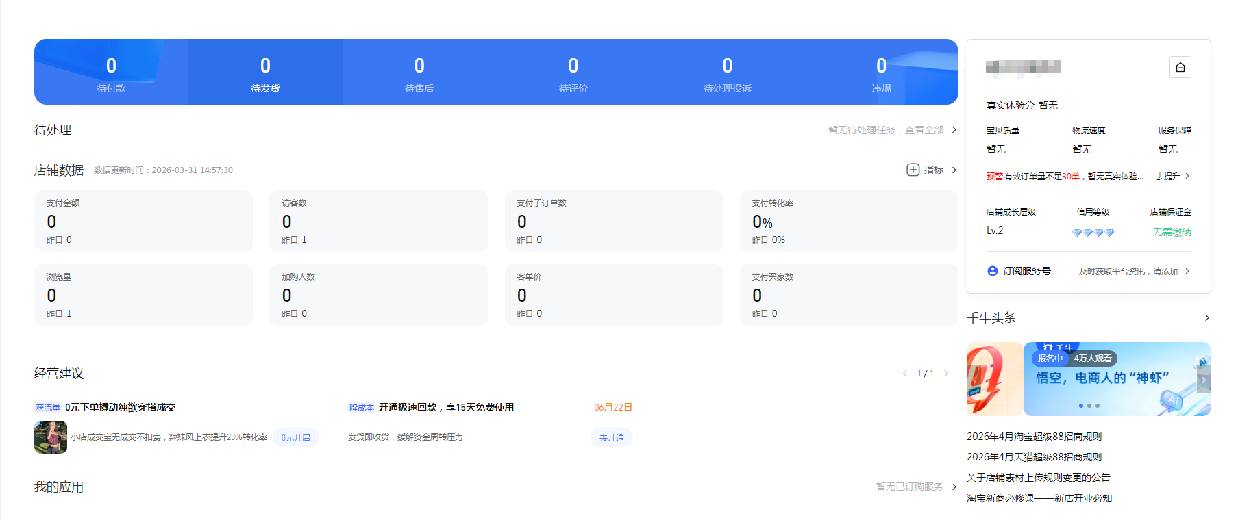Click the 0元开启 button

[x=295, y=437]
